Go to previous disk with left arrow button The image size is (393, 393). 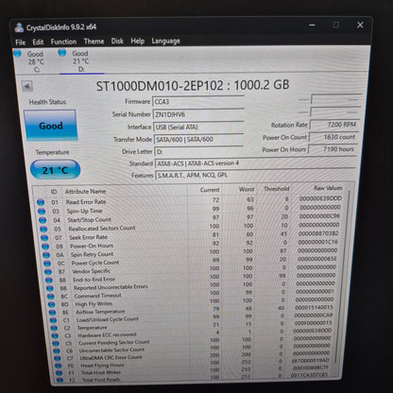coord(27,86)
